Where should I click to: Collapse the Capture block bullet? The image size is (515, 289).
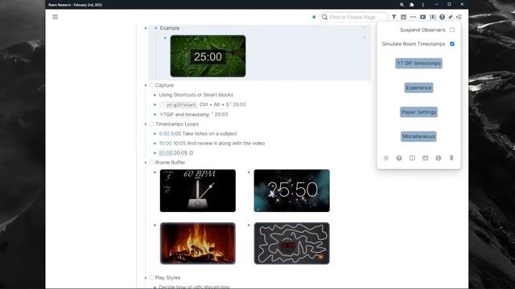[146, 86]
